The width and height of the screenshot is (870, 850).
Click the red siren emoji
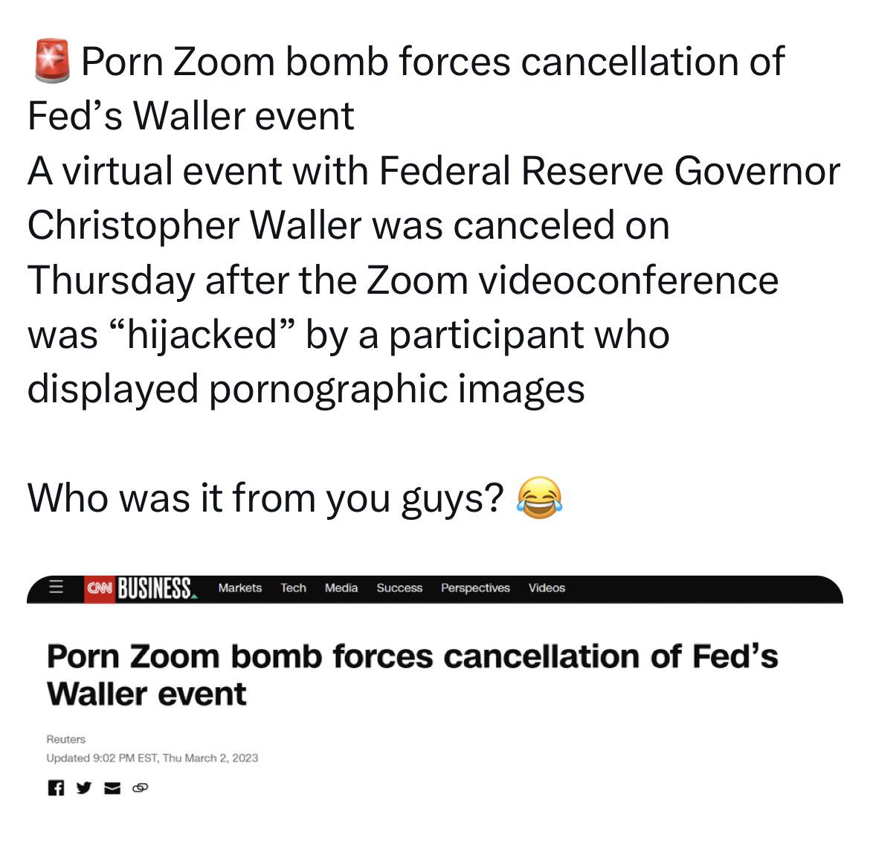52,62
